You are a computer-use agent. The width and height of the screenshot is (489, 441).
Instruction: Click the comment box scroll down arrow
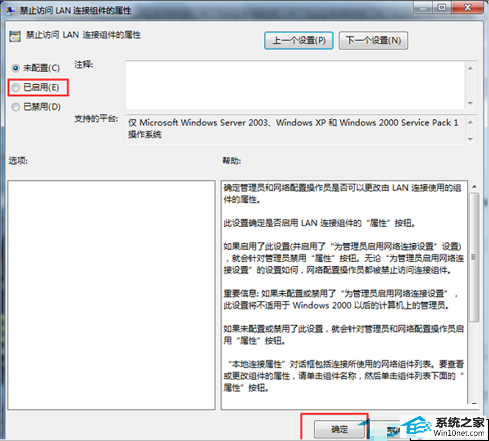click(470, 103)
